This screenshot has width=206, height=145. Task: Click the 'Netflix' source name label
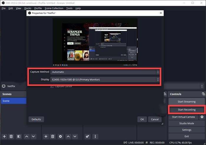click(x=11, y=86)
